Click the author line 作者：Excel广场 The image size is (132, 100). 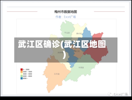tap(66, 17)
